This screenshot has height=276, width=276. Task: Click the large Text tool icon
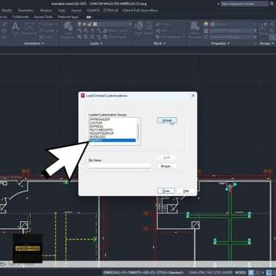[x=15, y=26]
